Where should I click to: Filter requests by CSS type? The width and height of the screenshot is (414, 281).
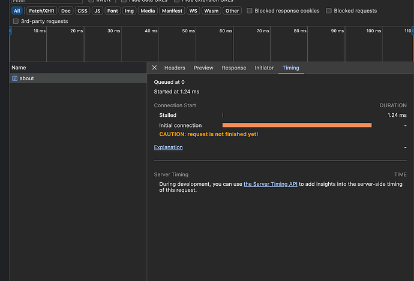pos(82,11)
